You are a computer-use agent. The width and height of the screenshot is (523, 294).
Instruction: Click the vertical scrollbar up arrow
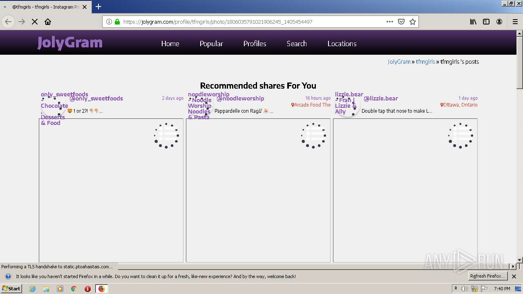tap(520, 34)
